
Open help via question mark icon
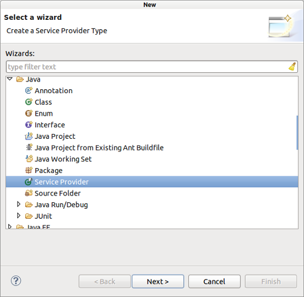pos(16,280)
